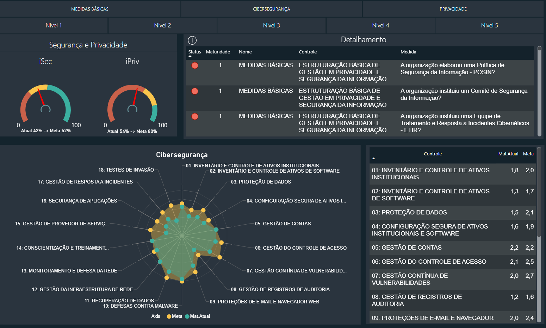This screenshot has width=546, height=328.
Task: Click the iPriv gauge needle center
Action: (132, 109)
